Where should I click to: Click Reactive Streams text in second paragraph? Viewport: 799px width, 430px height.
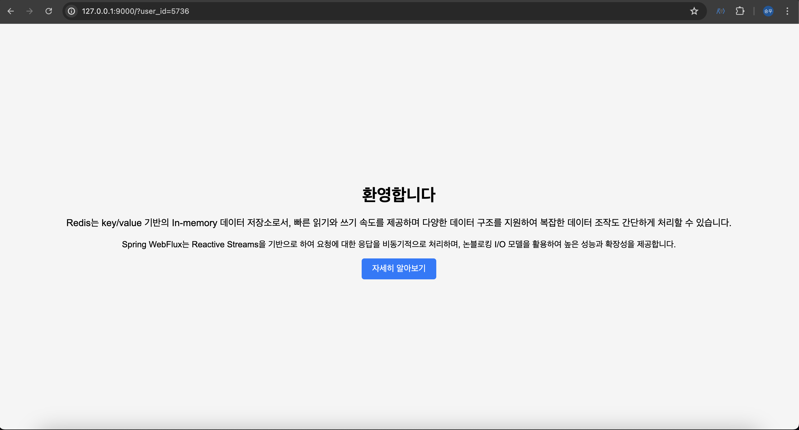pos(225,244)
